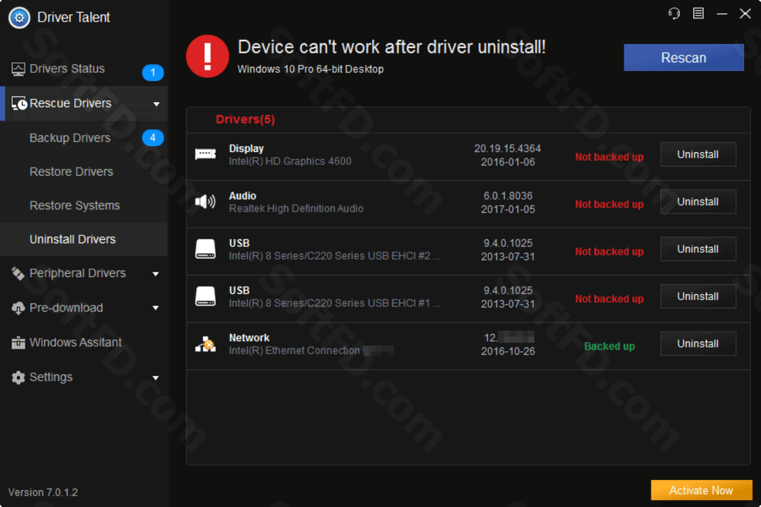This screenshot has height=507, width=761.
Task: Click 'Not backed up' in Display row
Action: (x=609, y=157)
